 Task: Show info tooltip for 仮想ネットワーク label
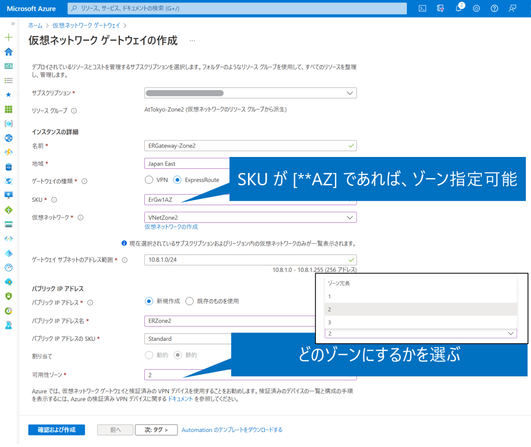coord(81,218)
